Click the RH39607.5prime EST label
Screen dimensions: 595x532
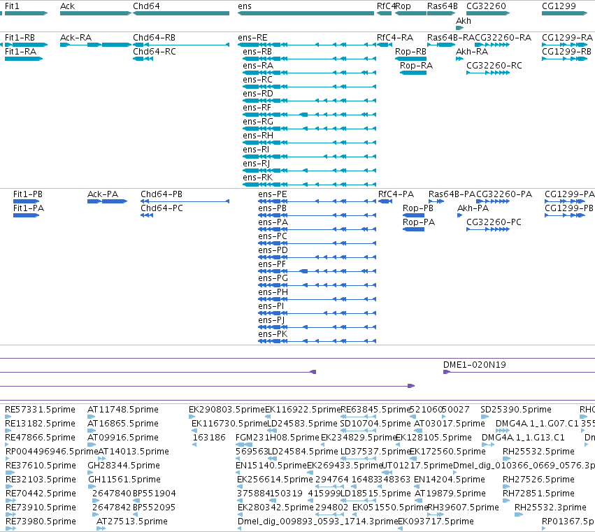pyautogui.click(x=463, y=508)
